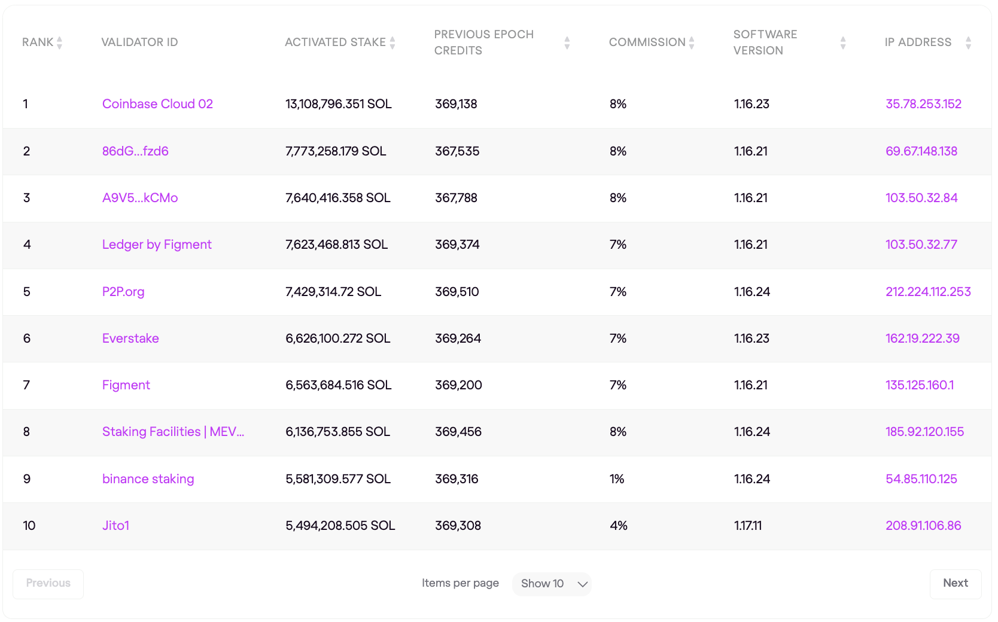Click epoch credits value 369,374
The width and height of the screenshot is (998, 622).
[x=457, y=245]
